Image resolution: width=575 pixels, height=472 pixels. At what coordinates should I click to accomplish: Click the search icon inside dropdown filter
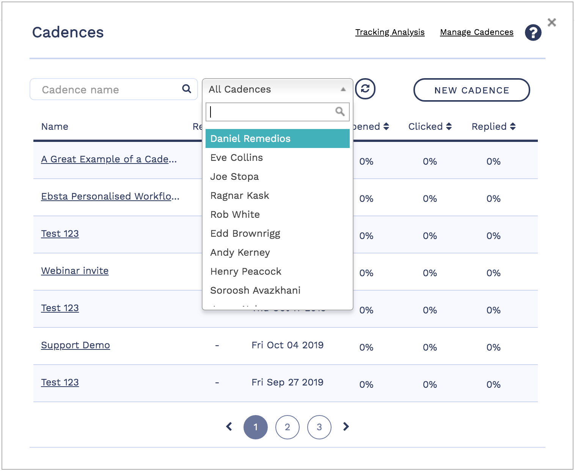[340, 112]
